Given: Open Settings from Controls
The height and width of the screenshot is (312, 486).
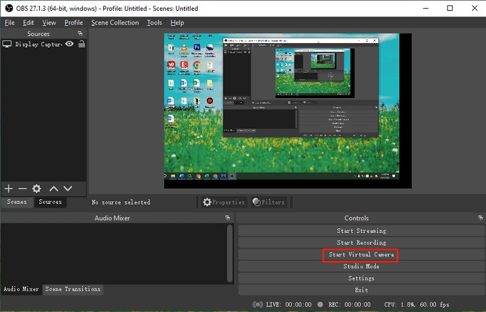Looking at the screenshot, I should coord(361,278).
